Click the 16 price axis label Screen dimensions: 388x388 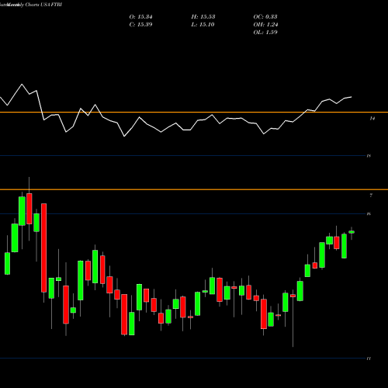[x=369, y=213]
